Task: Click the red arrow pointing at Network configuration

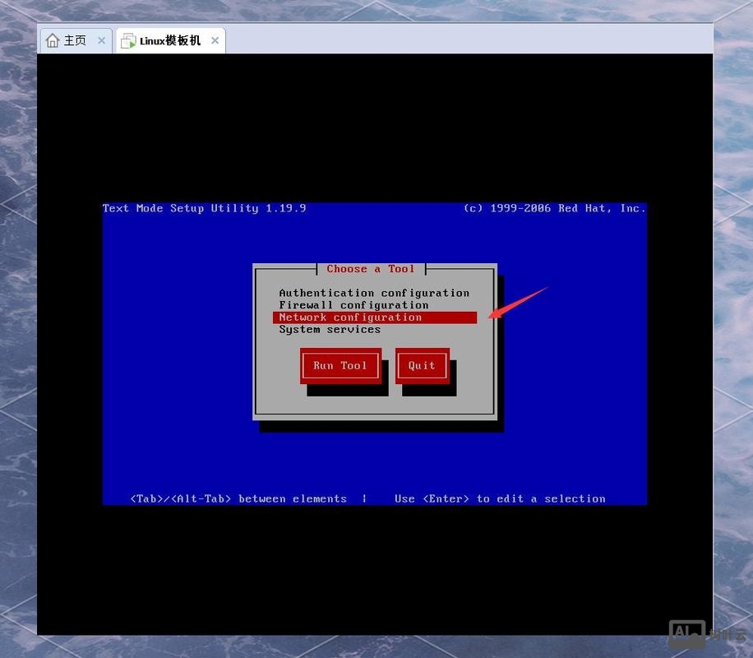Action: (x=518, y=302)
